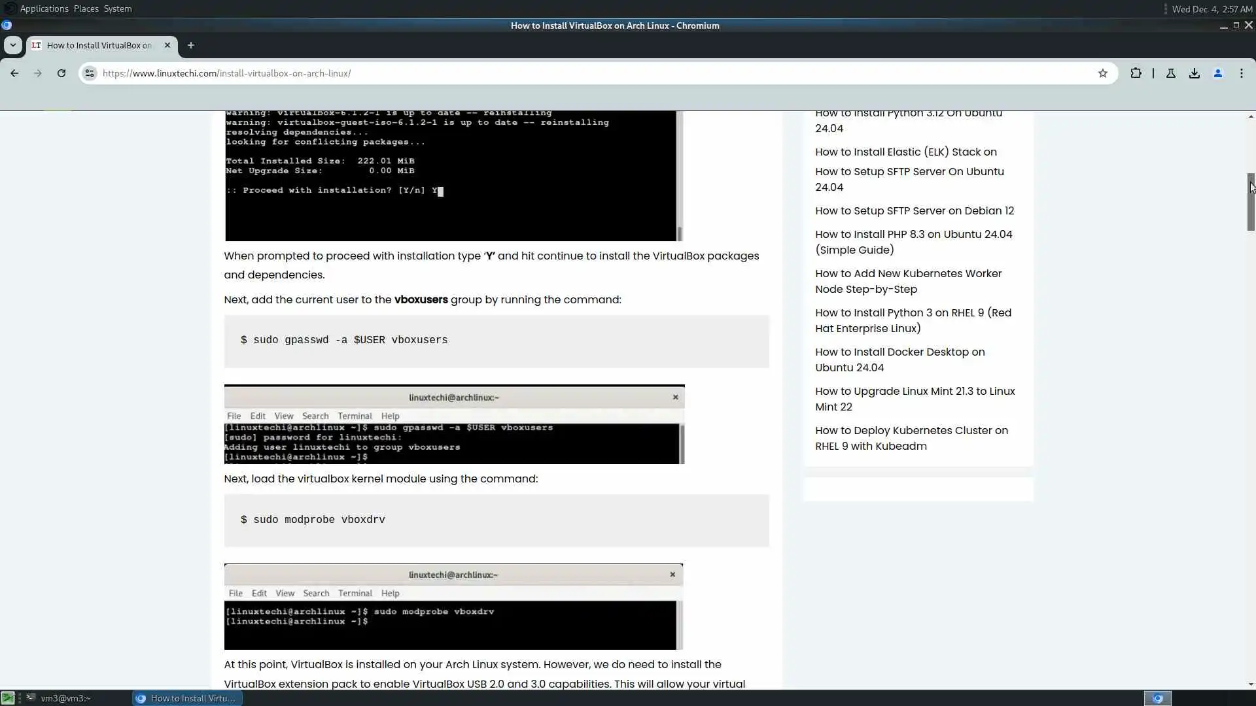Image resolution: width=1256 pixels, height=706 pixels.
Task: Reload the current page
Action: [61, 73]
